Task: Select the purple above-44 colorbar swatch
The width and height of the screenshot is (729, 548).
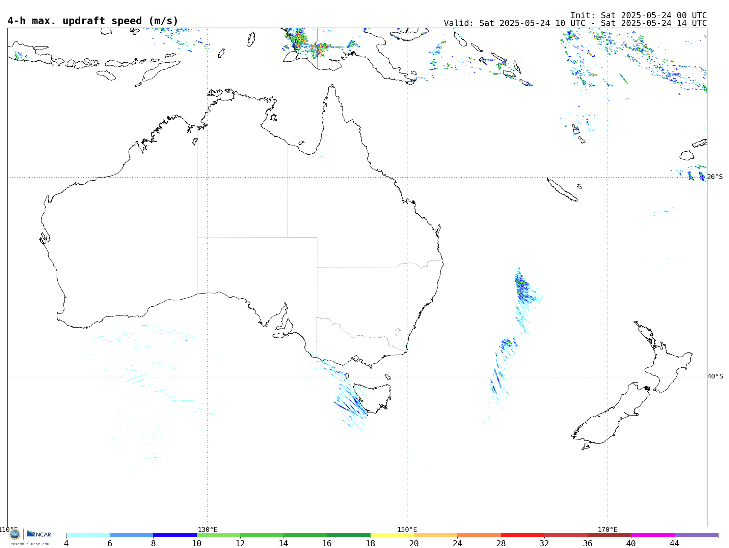Action: click(x=697, y=535)
